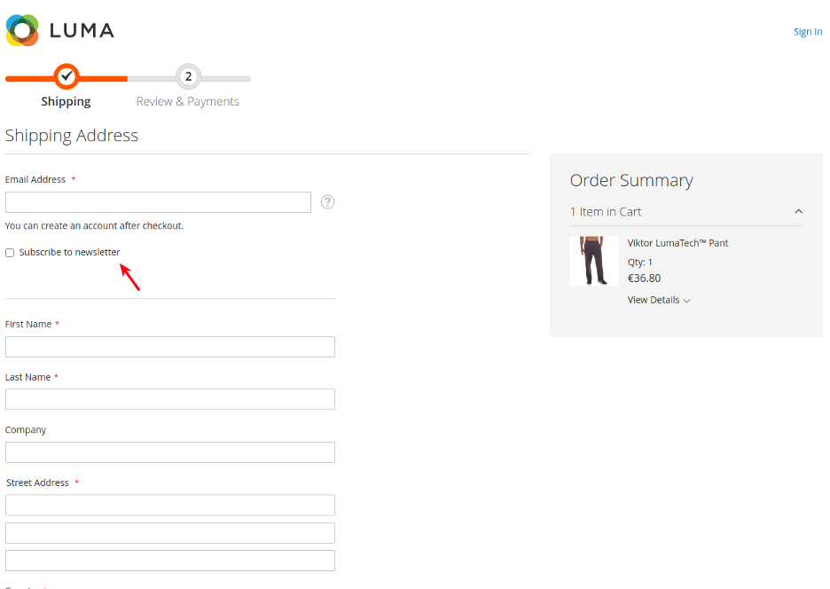
Task: Click into the Last Name field
Action: (169, 399)
